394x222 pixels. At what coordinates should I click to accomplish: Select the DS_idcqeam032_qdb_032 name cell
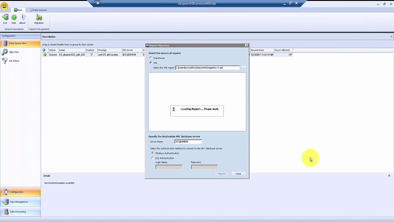tap(72, 55)
